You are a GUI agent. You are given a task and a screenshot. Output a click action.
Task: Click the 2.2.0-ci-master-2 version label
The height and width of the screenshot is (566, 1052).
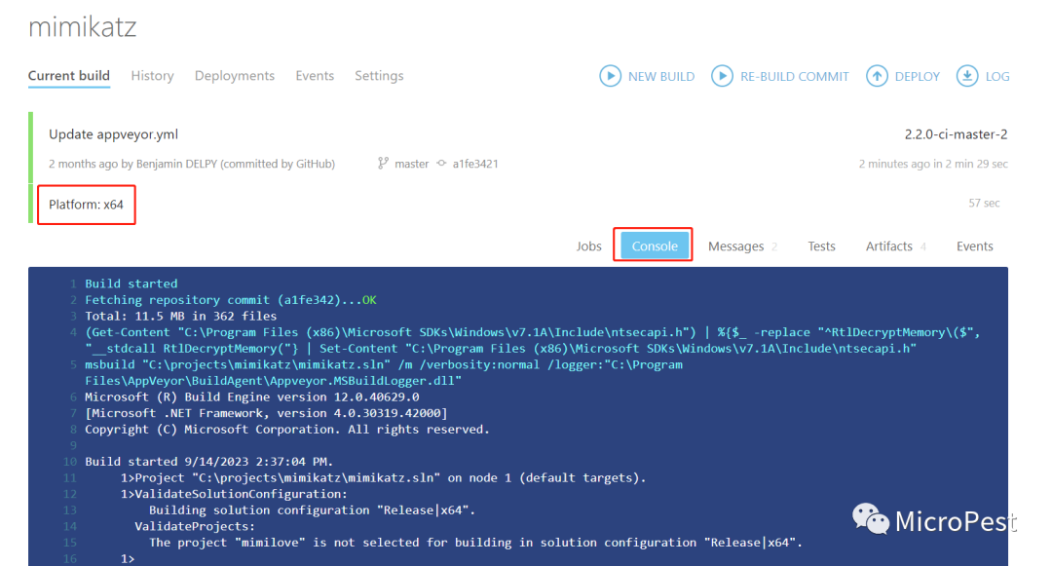point(957,134)
